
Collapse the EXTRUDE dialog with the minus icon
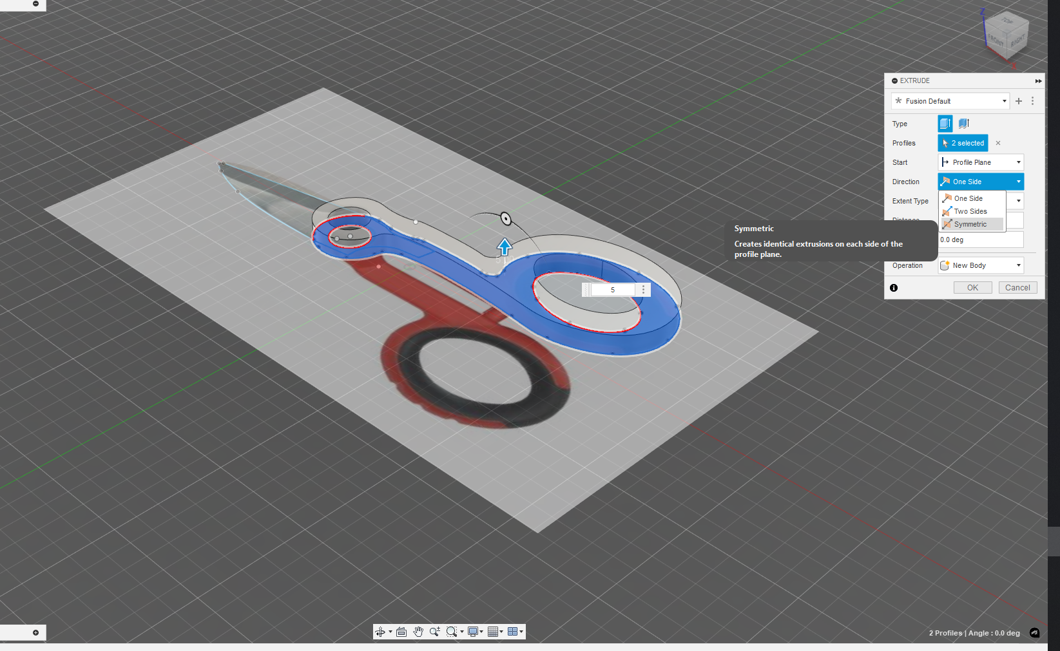[894, 80]
